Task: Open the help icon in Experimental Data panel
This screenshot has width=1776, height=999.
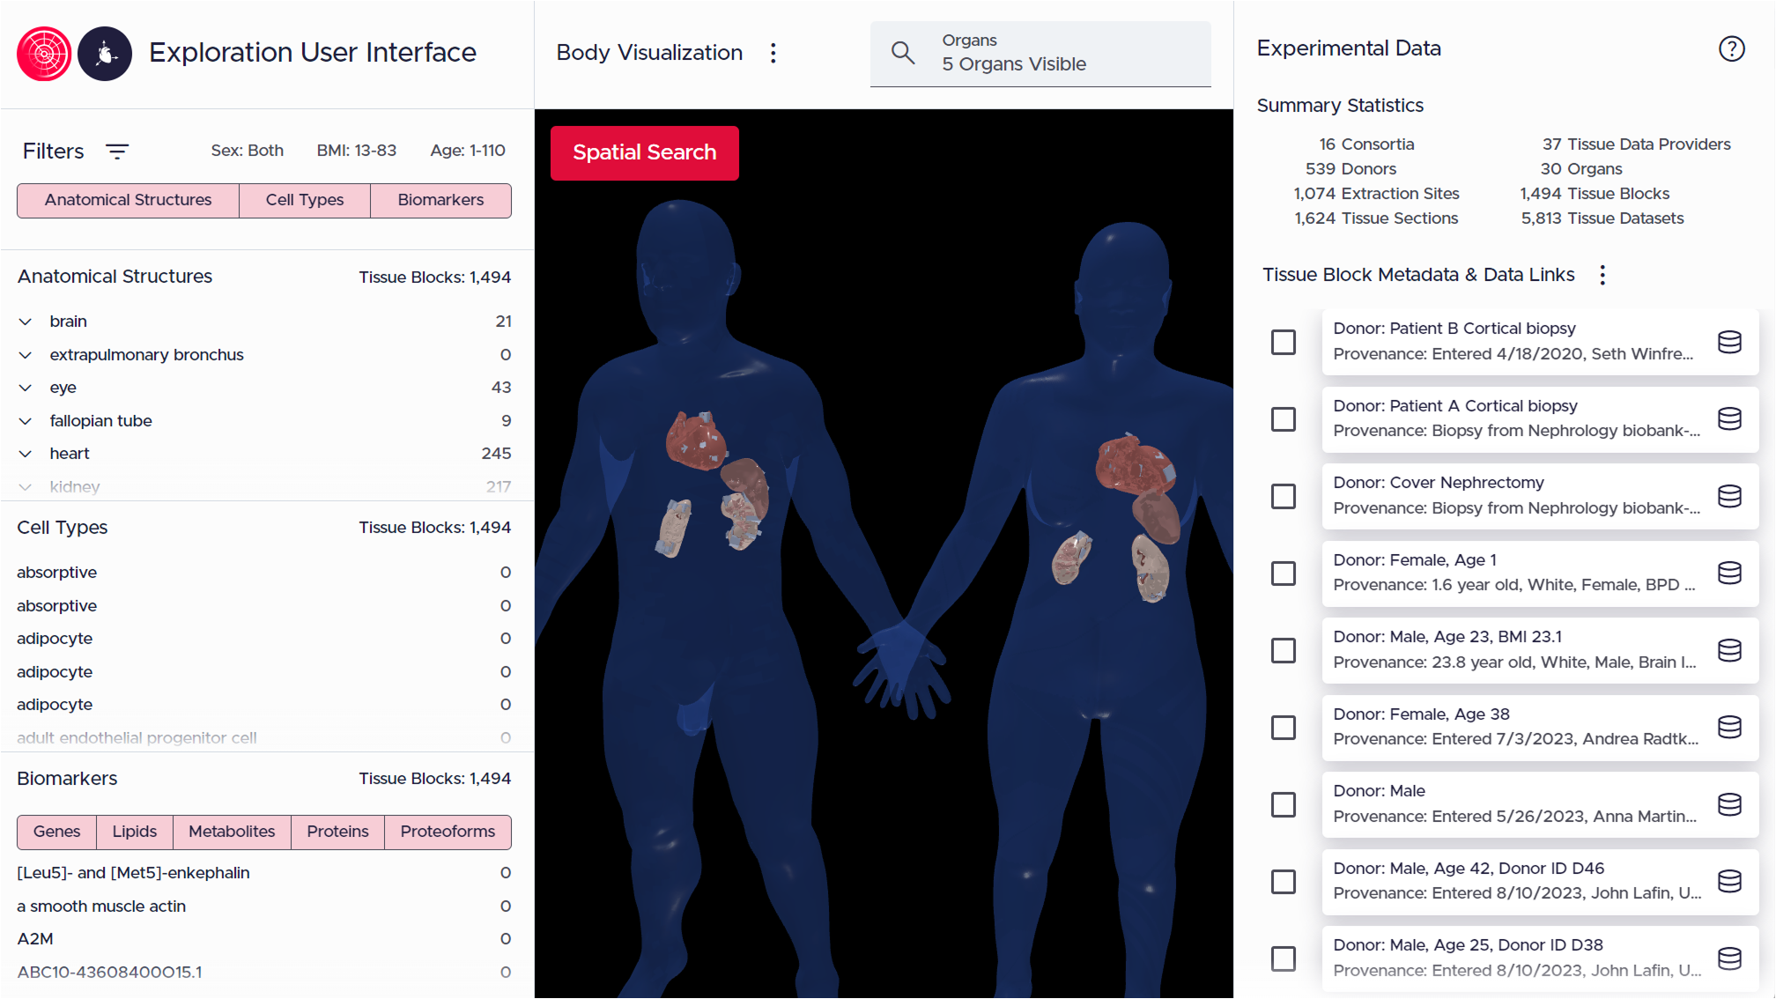Action: [1731, 50]
